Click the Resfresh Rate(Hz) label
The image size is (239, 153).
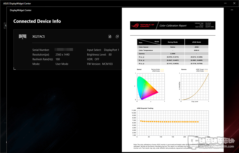pos(43,59)
